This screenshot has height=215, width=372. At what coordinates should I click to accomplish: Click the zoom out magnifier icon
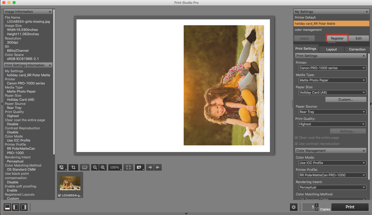(95, 167)
